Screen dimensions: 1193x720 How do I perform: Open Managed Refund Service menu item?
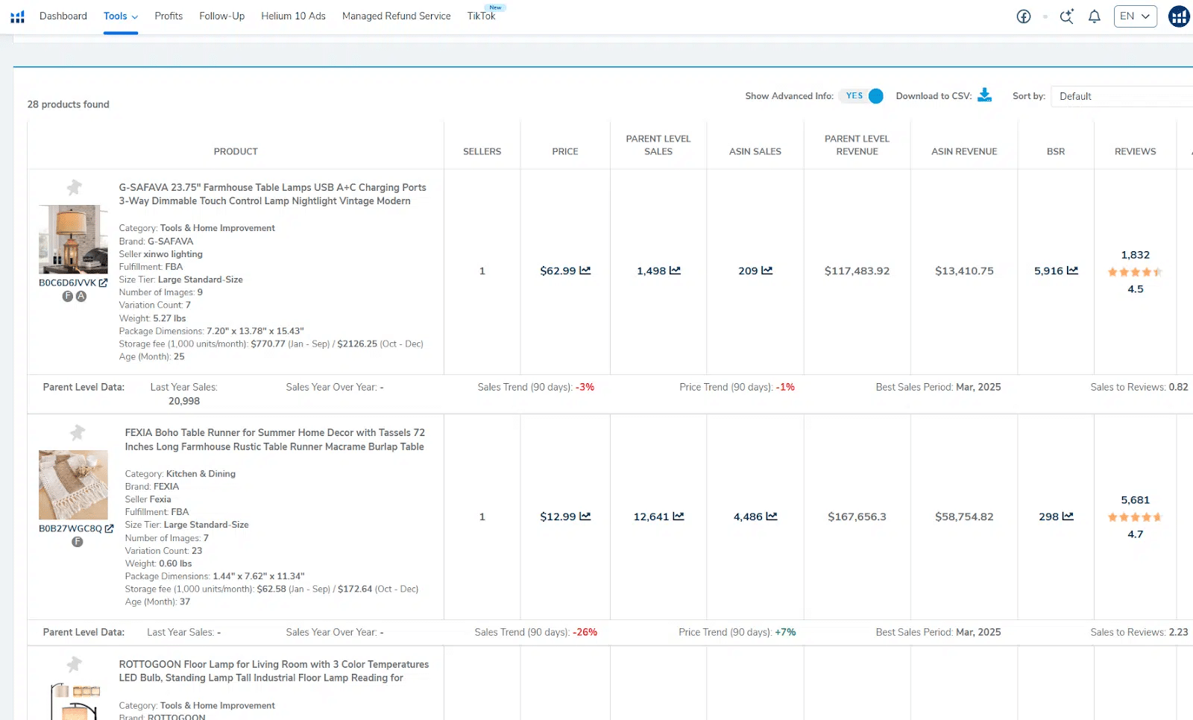396,16
